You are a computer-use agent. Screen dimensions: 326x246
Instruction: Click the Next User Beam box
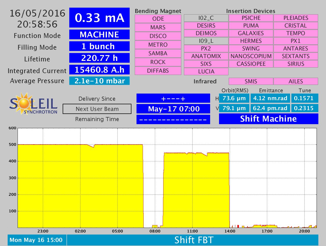[97, 109]
